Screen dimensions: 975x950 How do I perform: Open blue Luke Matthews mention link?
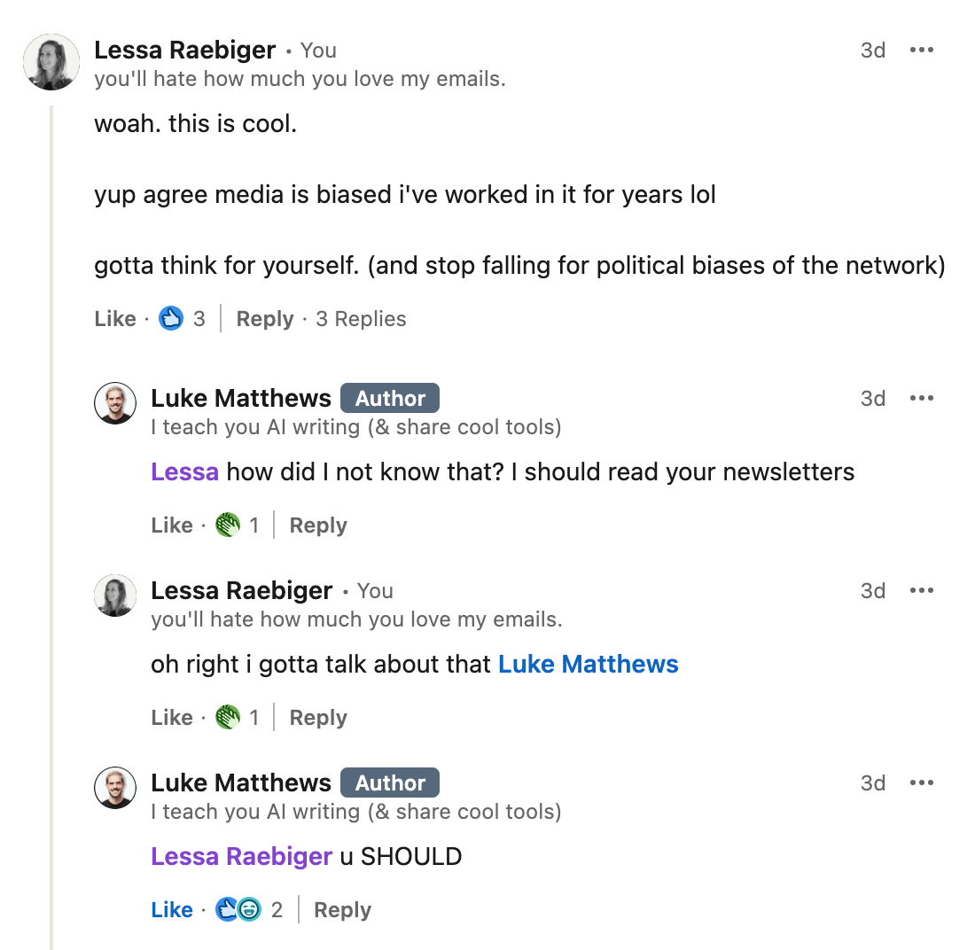589,664
